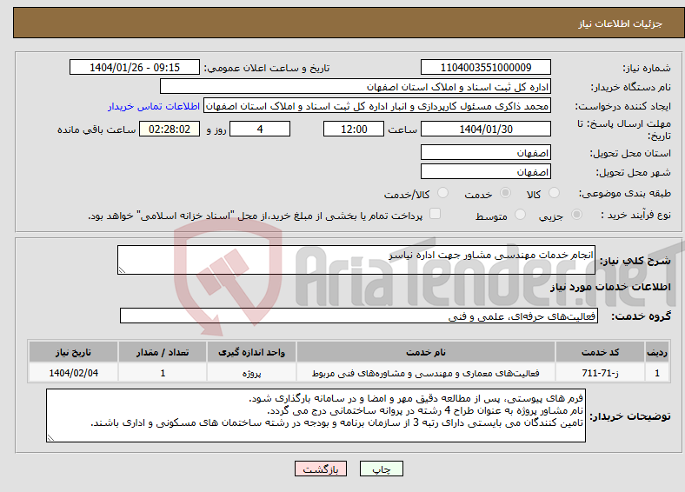This screenshot has height=492, width=685.
Task: Click the تاریخ نیاز column header
Action: coord(73,352)
